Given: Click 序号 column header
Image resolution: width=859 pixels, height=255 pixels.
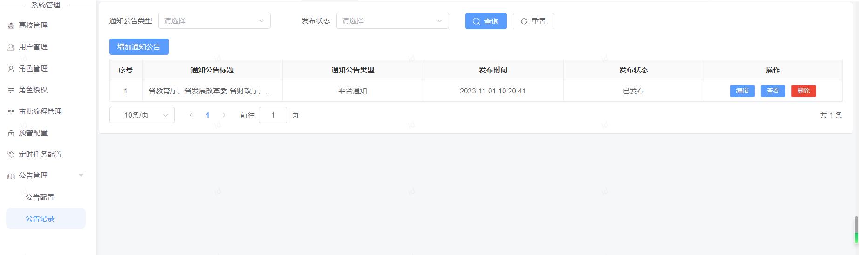Looking at the screenshot, I should coord(126,70).
